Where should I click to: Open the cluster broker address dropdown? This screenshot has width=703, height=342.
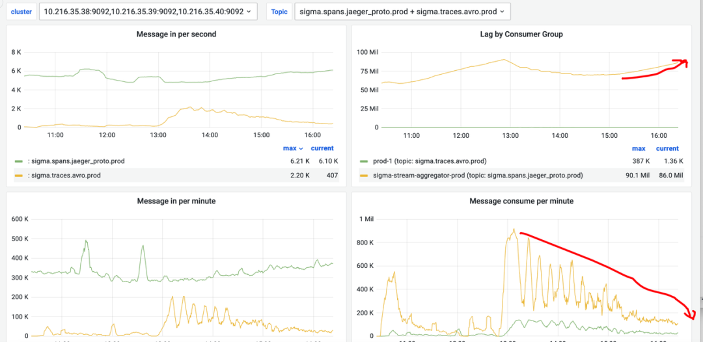point(148,12)
